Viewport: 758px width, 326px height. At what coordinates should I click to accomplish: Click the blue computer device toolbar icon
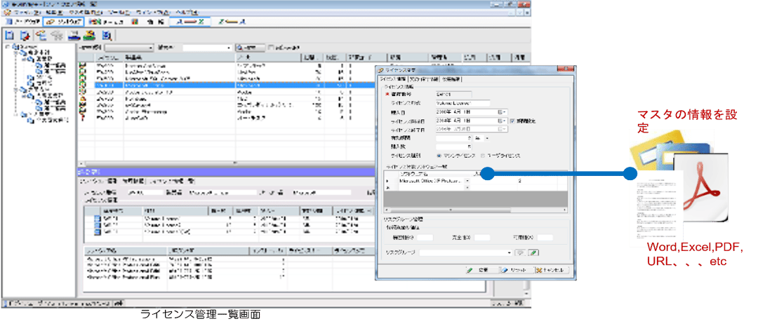(74, 35)
